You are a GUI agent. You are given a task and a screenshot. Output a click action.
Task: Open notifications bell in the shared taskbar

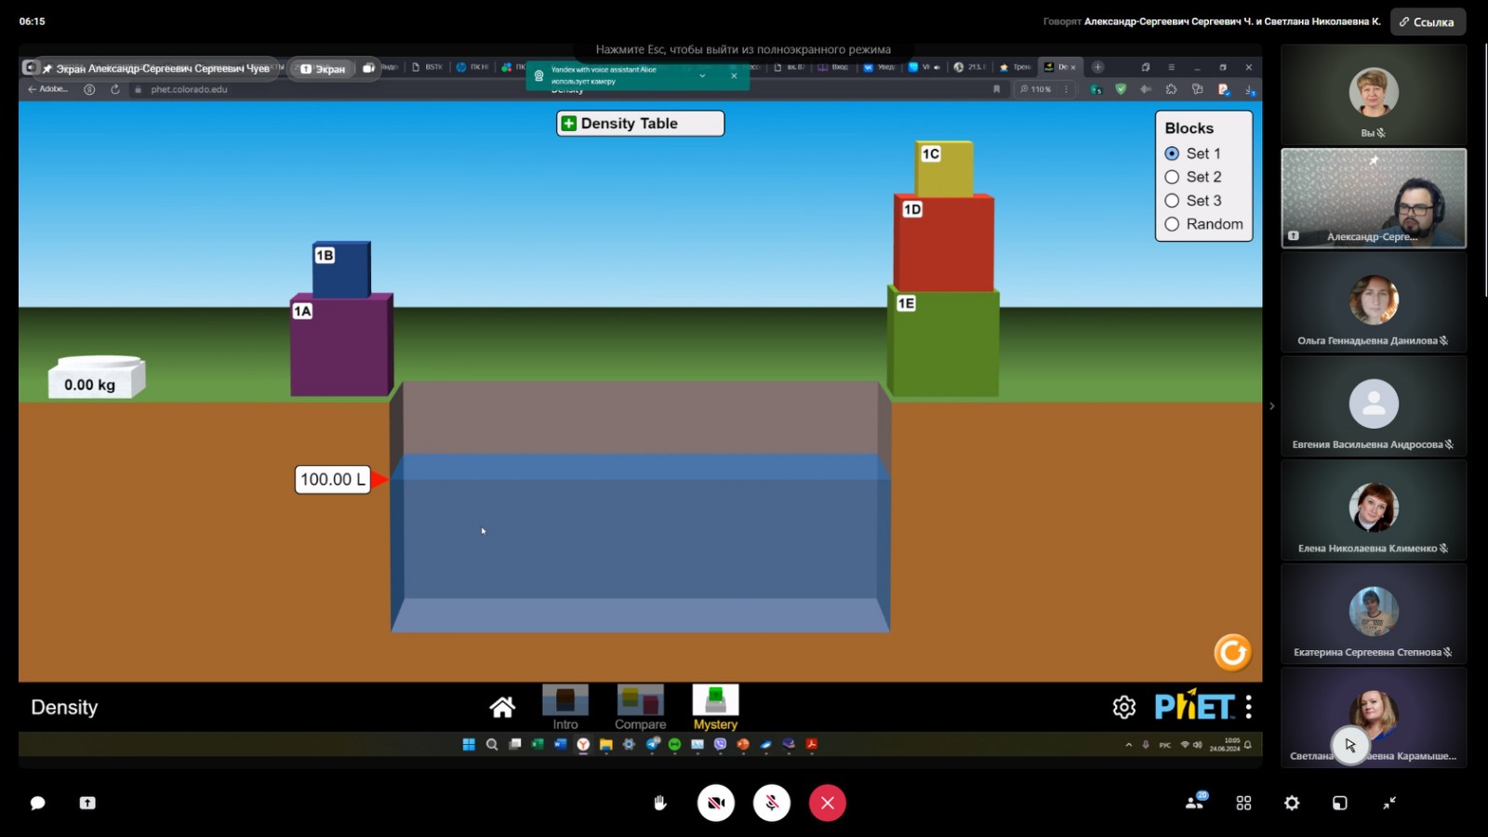(1248, 745)
